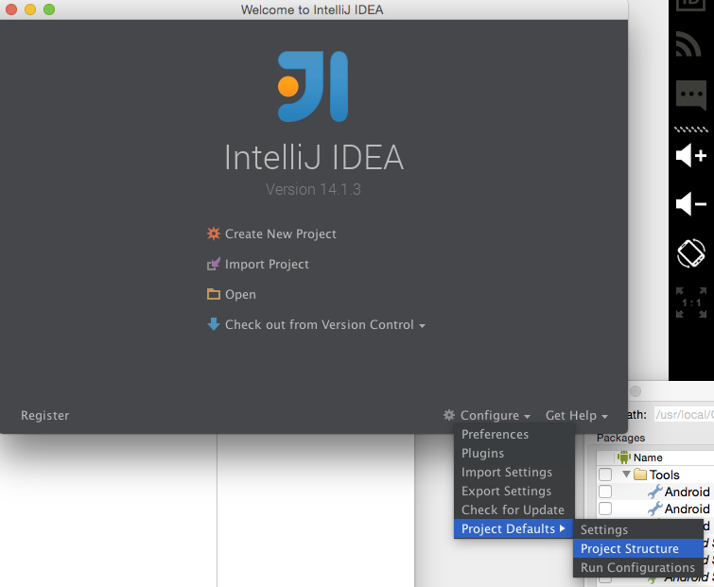Expand the Project Defaults submenu arrow
Image resolution: width=714 pixels, height=587 pixels.
563,528
